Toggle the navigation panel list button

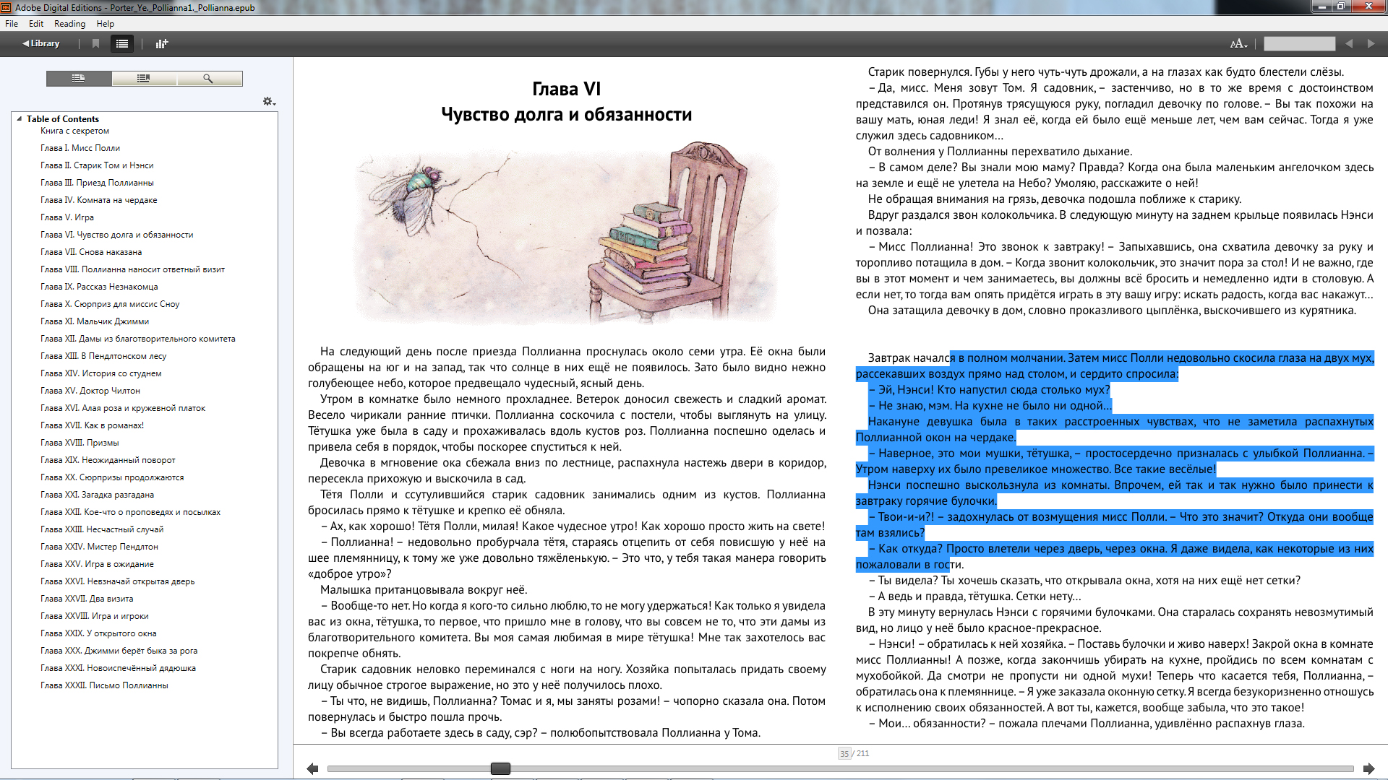[x=122, y=43]
